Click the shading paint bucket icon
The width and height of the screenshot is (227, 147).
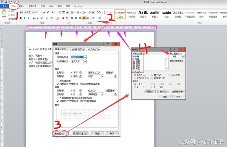coord(99,18)
